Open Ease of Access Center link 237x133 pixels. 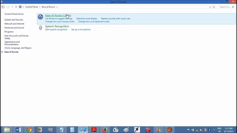click(58, 16)
